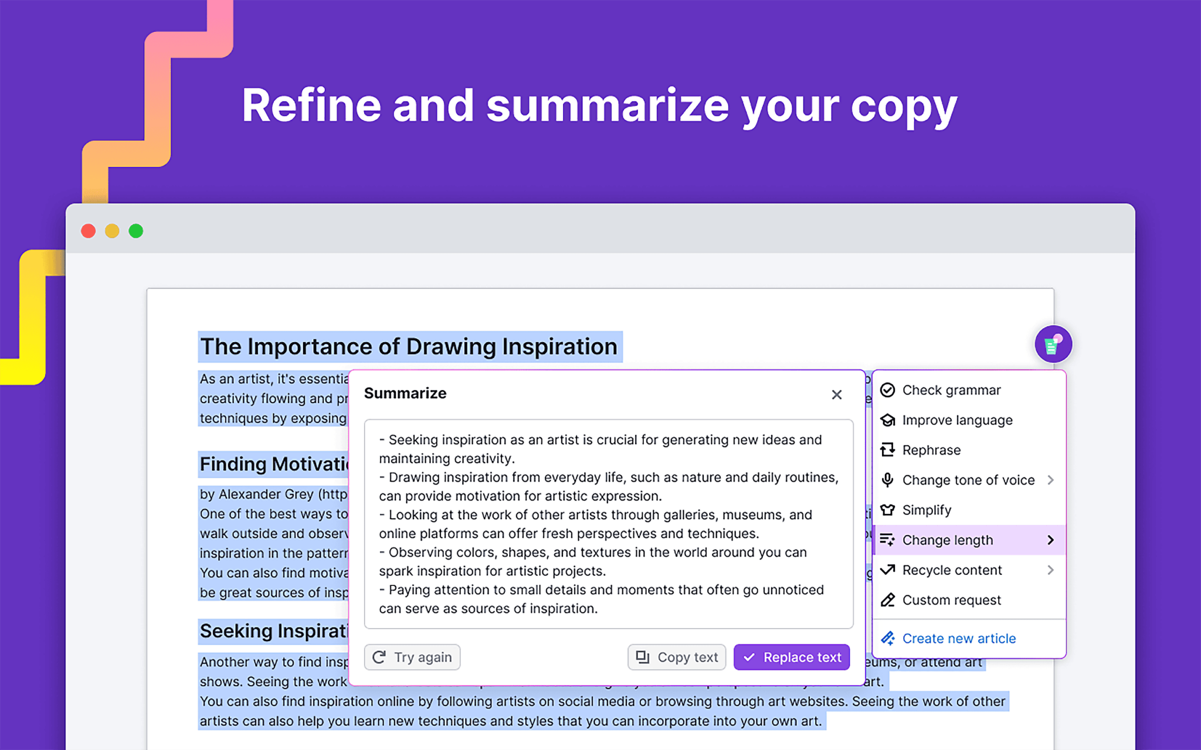Click the Try again button
This screenshot has width=1201, height=750.
click(x=413, y=657)
